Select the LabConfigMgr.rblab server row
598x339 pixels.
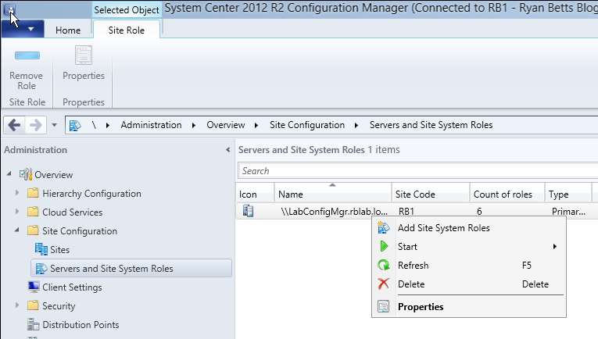click(417, 211)
